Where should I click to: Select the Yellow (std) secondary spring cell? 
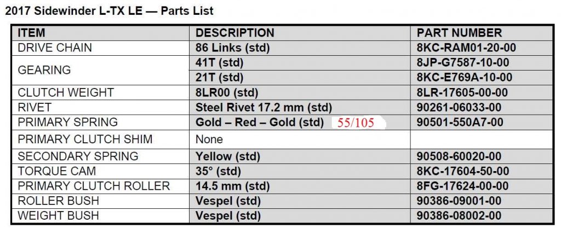tap(227, 156)
